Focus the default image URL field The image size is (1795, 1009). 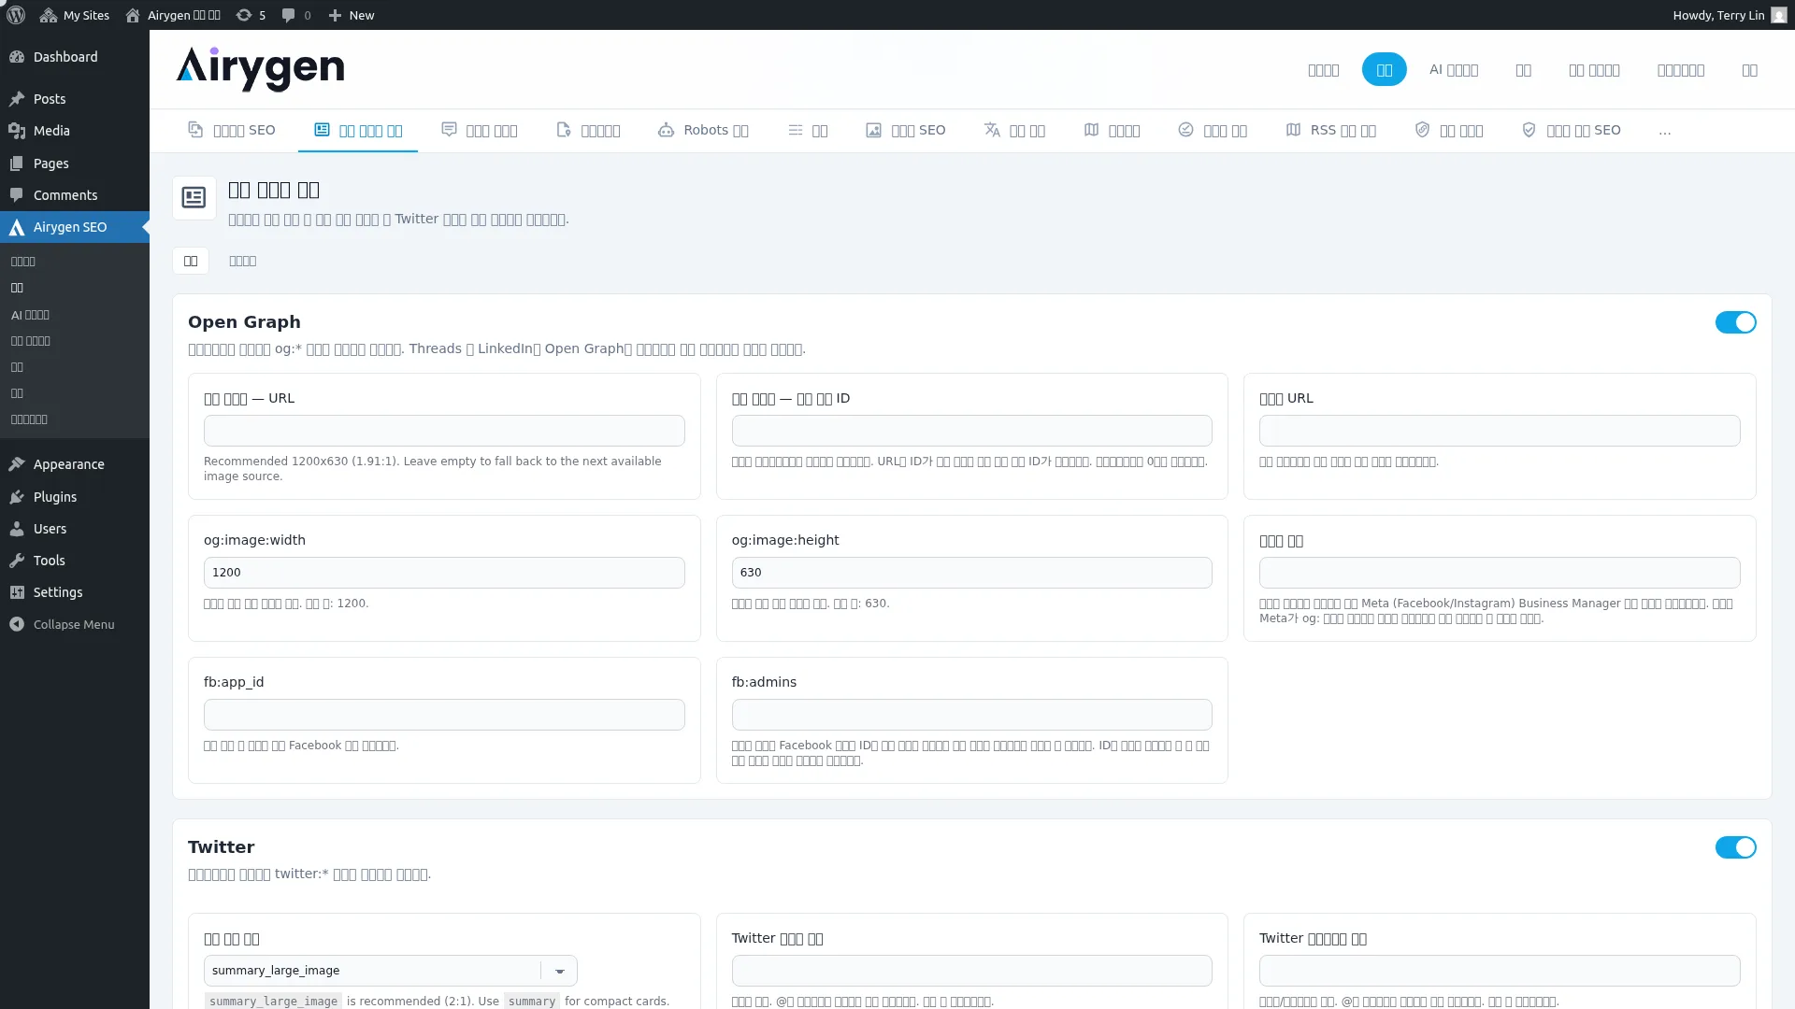click(x=444, y=431)
